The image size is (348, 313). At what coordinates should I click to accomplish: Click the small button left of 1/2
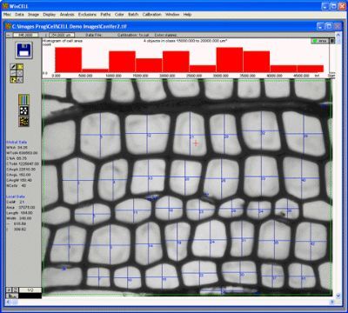pos(15,290)
